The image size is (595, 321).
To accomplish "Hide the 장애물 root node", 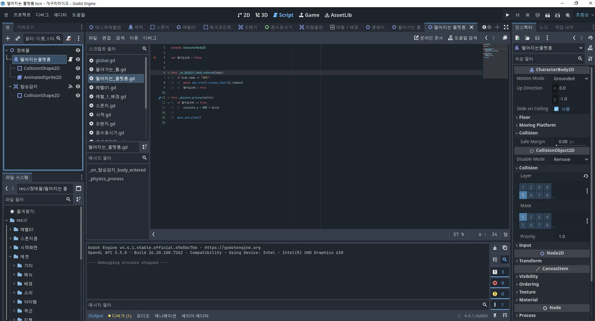I will click(x=78, y=50).
